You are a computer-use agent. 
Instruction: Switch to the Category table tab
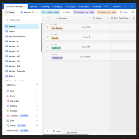[x=57, y=6]
